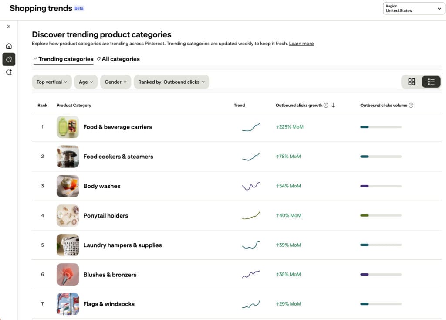Viewport: 446px width, 320px height.
Task: Click trend sparkline for Blushes & bronzers
Action: (x=251, y=275)
